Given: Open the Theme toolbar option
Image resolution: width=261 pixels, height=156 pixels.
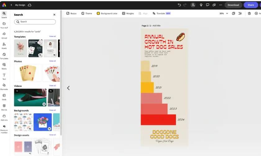Looking at the screenshot, I should (x=87, y=13).
